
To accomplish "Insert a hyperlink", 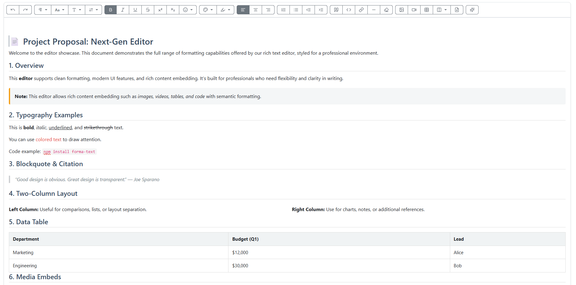I will coord(361,10).
